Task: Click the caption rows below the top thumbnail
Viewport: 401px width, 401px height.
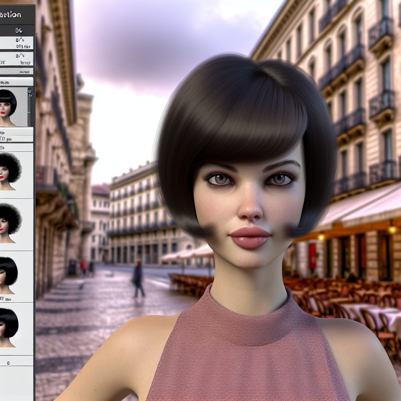Action: tap(16, 135)
